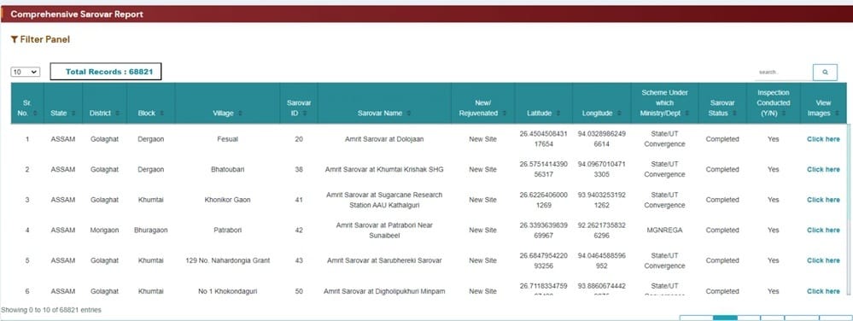853x321 pixels.
Task: Select 'Amrit Sarovar at Dolojaan' cell
Action: pyautogui.click(x=384, y=139)
